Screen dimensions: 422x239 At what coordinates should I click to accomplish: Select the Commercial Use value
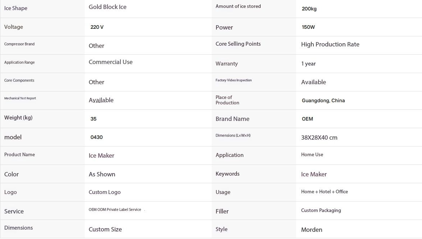(x=111, y=62)
